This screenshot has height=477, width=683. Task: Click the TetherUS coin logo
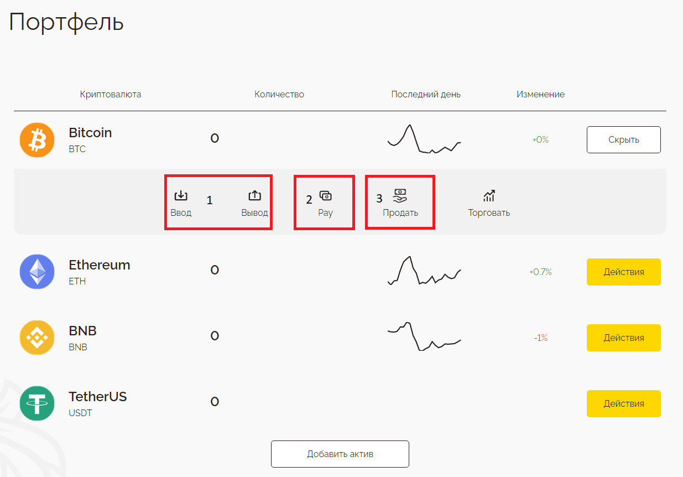pyautogui.click(x=37, y=403)
